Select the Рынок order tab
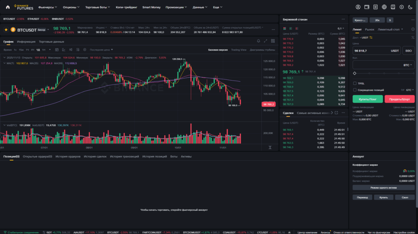 369,29
